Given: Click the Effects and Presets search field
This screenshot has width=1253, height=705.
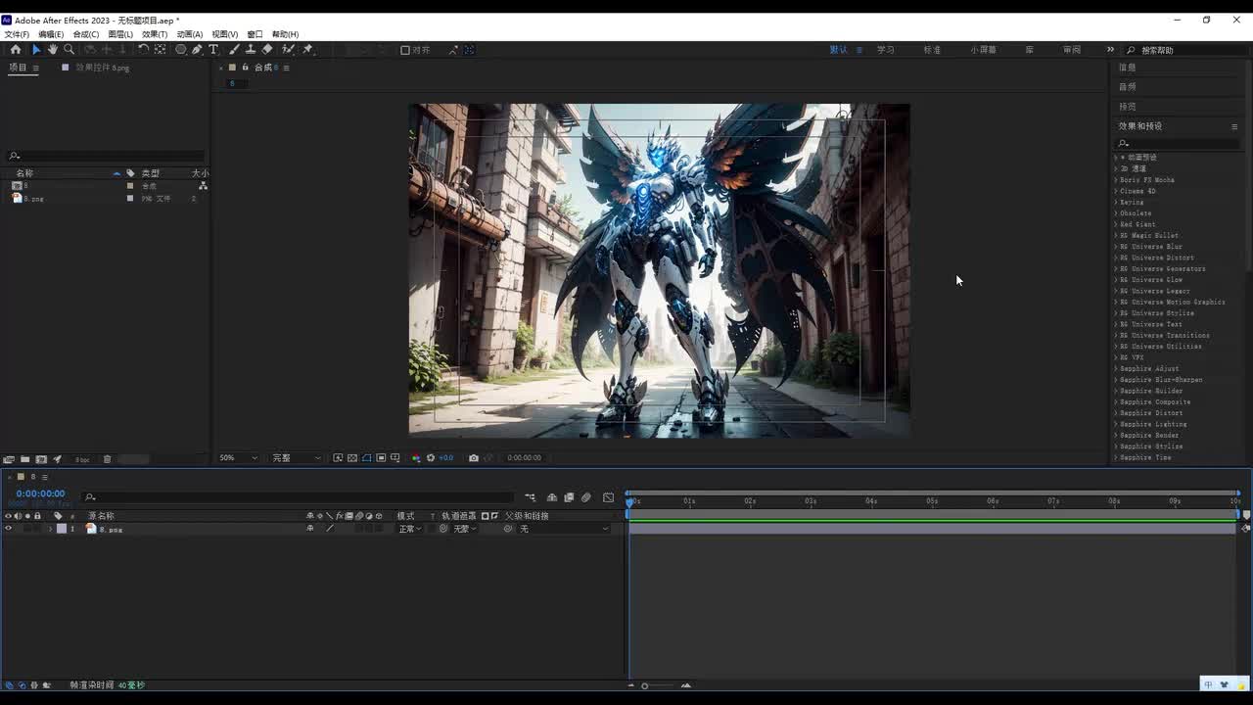Looking at the screenshot, I should tap(1181, 144).
